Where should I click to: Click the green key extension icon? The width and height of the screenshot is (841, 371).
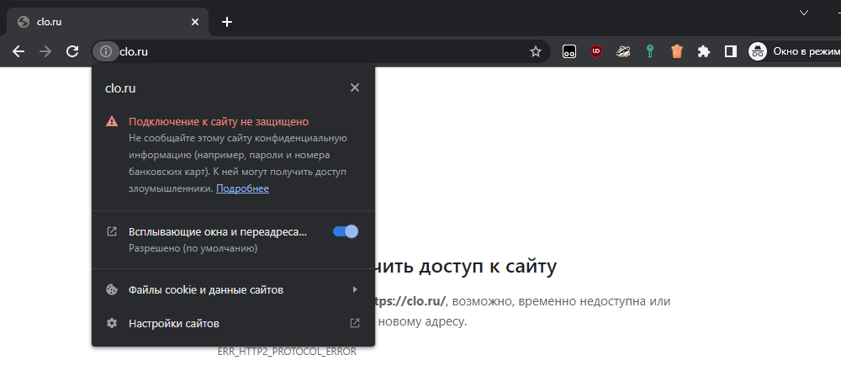[x=650, y=51]
